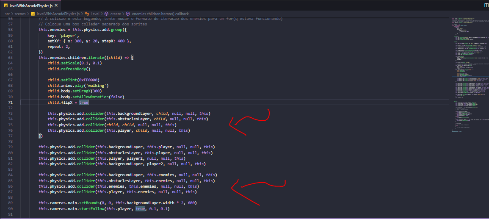489x219 pixels.
Task: Click line number 90 in the gutter
Action: tap(10, 209)
